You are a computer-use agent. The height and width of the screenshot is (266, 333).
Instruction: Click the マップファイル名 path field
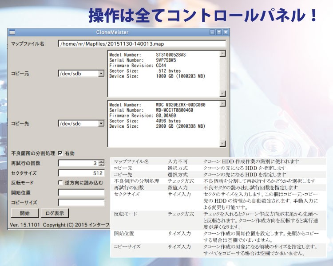(x=142, y=44)
